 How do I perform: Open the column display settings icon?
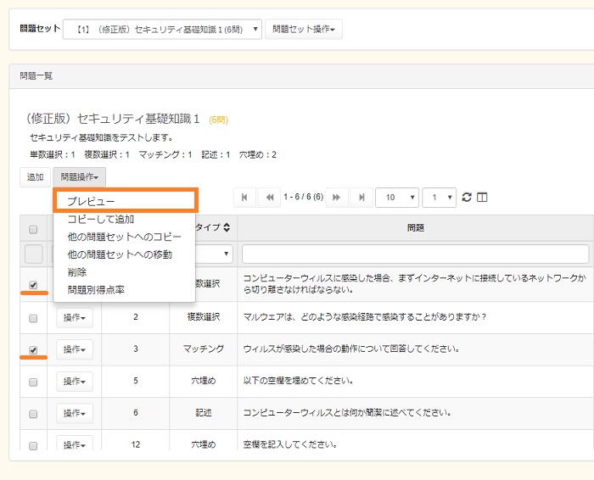click(482, 198)
